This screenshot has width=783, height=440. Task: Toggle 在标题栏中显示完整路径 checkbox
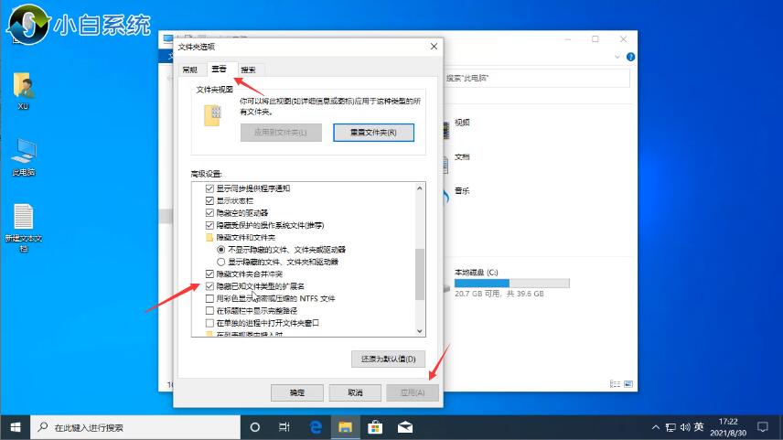point(209,311)
